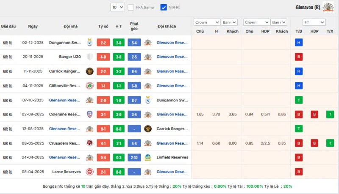The image size is (339, 194).
Task: Click the Bangor U20 shield icon
Action: pyautogui.click(x=89, y=57)
